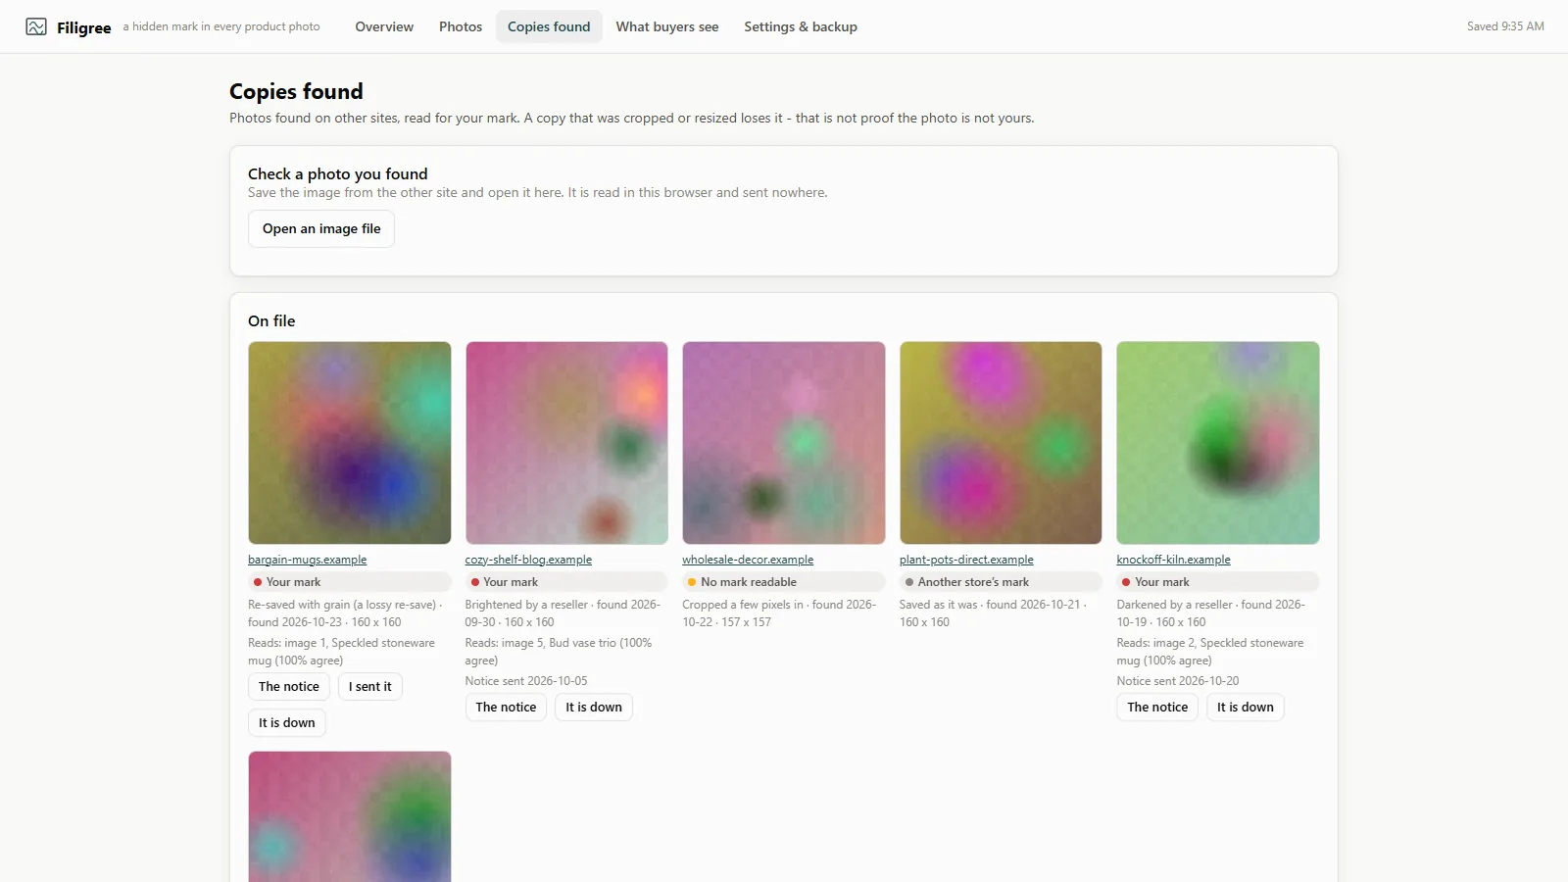Click the Saved 9:35 AM status text
This screenshot has width=1568, height=882.
click(1505, 26)
